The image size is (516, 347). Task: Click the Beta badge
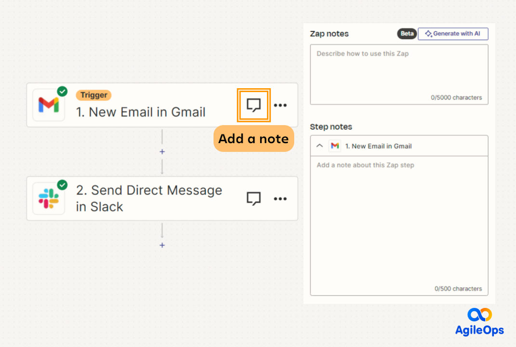[x=407, y=34]
